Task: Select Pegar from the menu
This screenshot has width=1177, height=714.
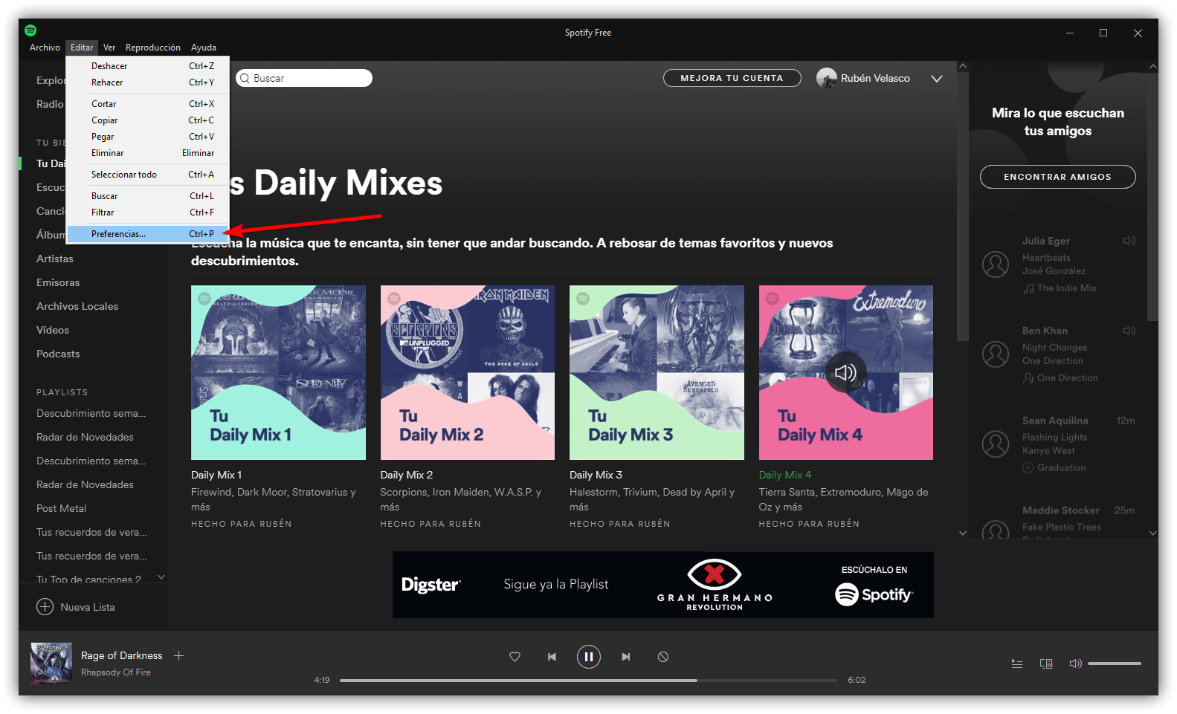Action: tap(147, 137)
